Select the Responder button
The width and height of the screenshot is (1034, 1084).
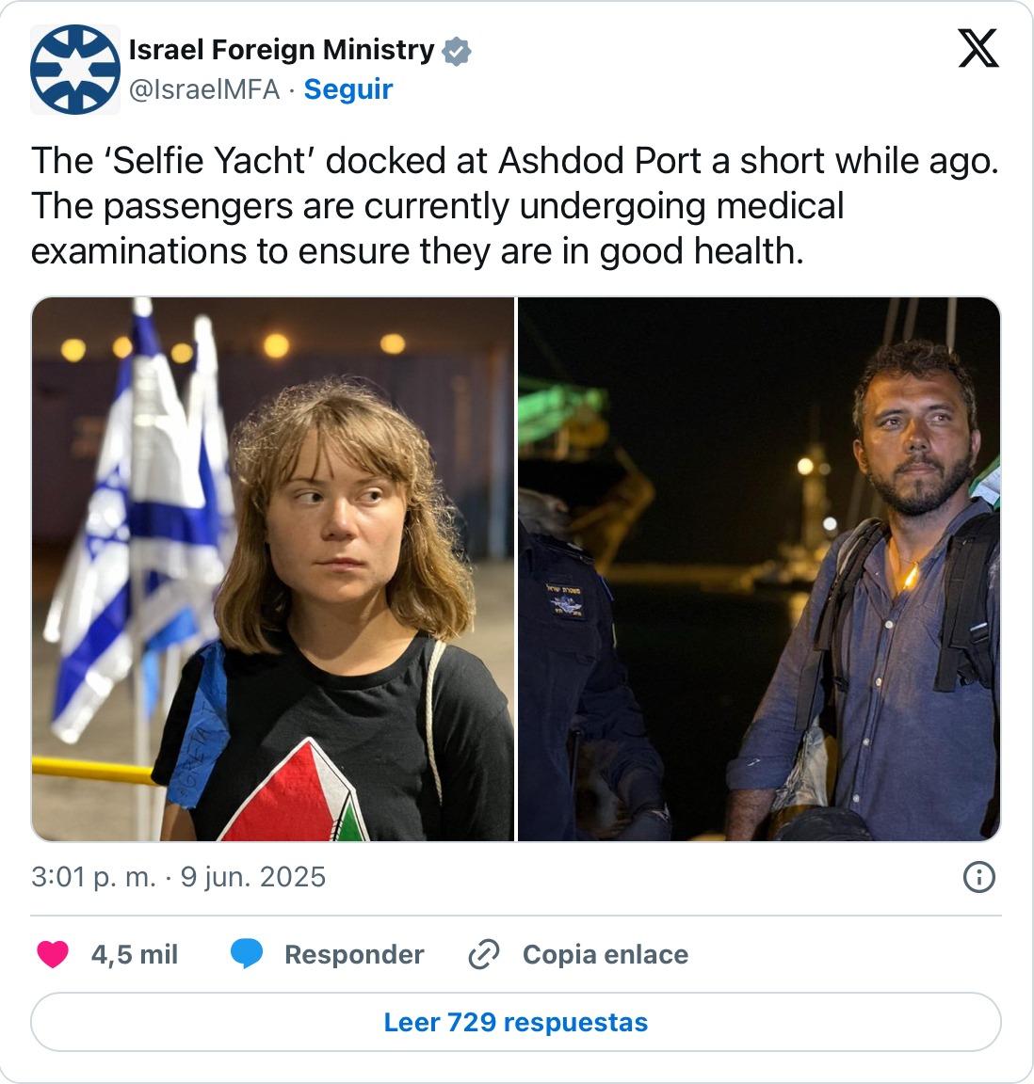coord(354,954)
